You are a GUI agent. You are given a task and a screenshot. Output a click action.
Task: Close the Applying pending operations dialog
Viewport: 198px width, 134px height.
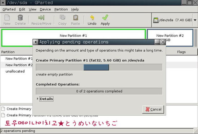[163, 42]
